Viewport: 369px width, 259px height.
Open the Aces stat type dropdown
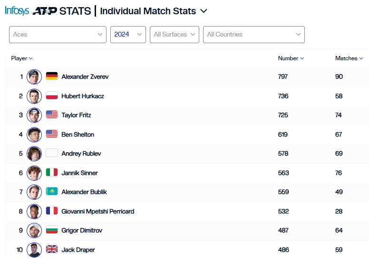[58, 35]
